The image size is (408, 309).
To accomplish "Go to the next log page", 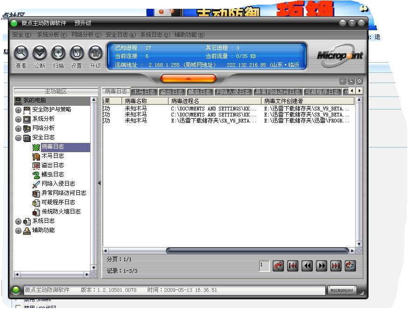I will coord(322,265).
